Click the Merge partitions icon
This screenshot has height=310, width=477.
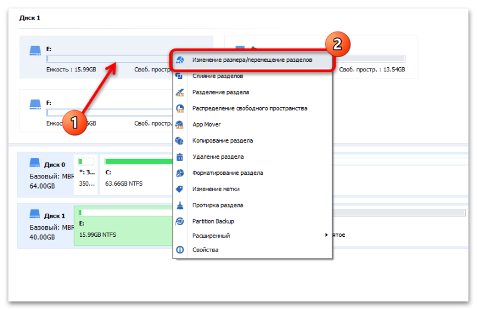(x=179, y=76)
